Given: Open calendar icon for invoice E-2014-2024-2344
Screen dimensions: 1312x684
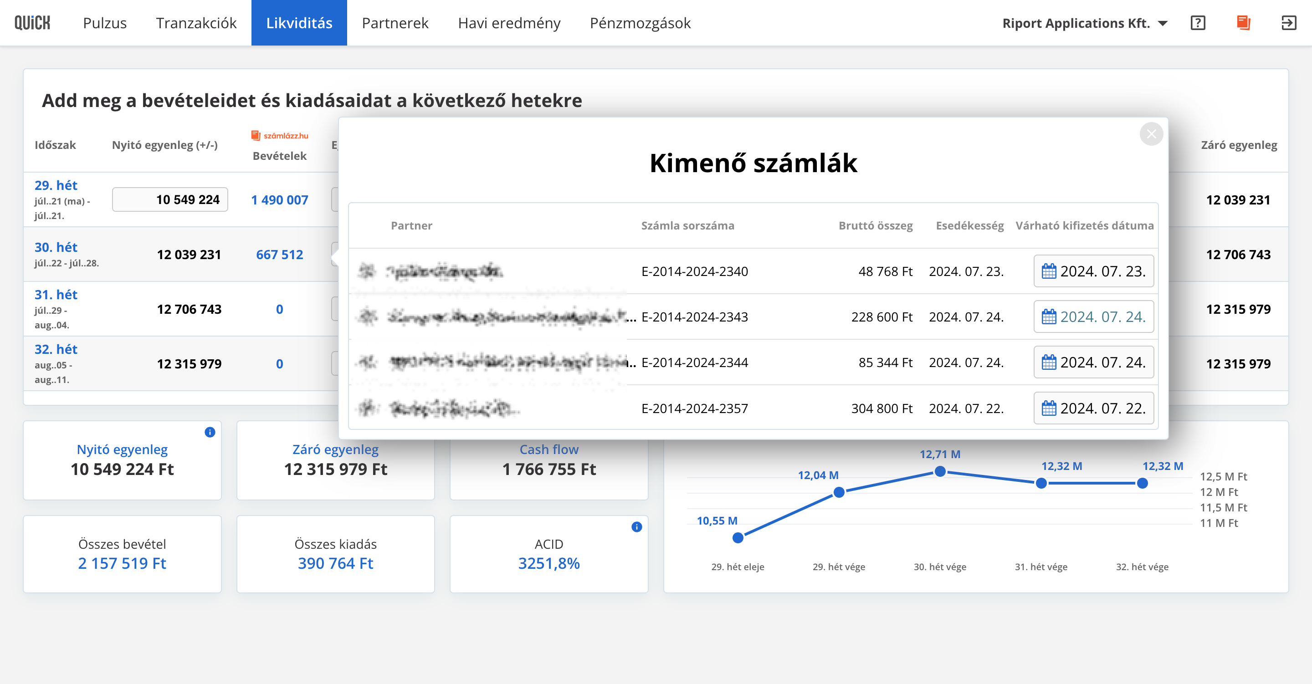Looking at the screenshot, I should point(1049,362).
